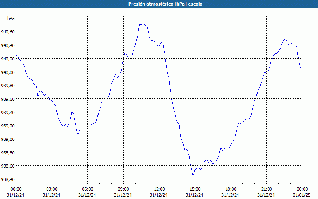
Task: Click the 938,80 y-axis label
Action: (8, 152)
